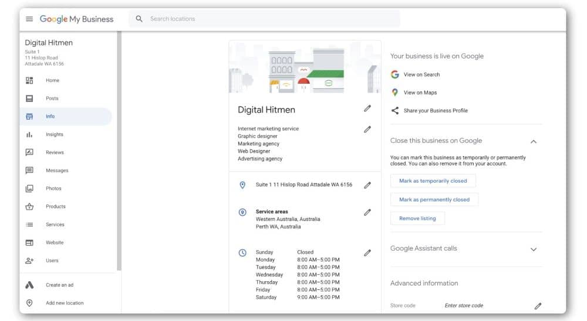Open the Home menu item
Image resolution: width=587 pixels, height=321 pixels.
tap(66, 80)
